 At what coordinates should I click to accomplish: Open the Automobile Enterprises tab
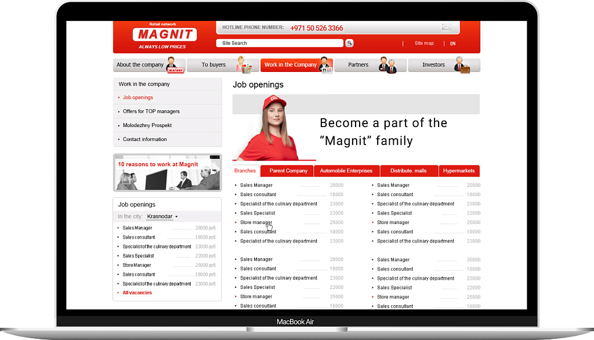pyautogui.click(x=346, y=171)
